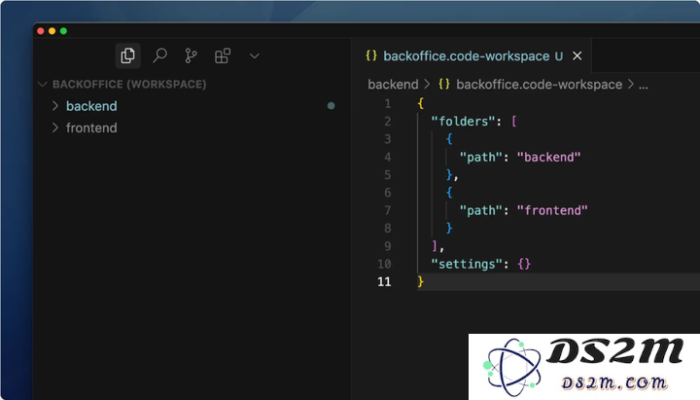Click line number 1 in the gutter
The height and width of the screenshot is (400, 700).
388,104
